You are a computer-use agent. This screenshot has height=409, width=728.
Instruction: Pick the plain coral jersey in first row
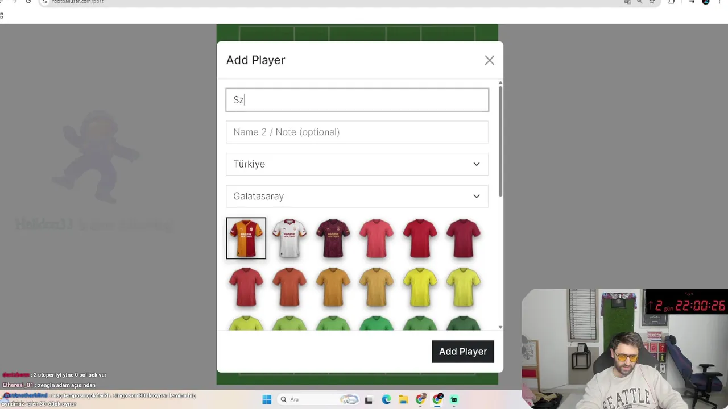(x=376, y=238)
